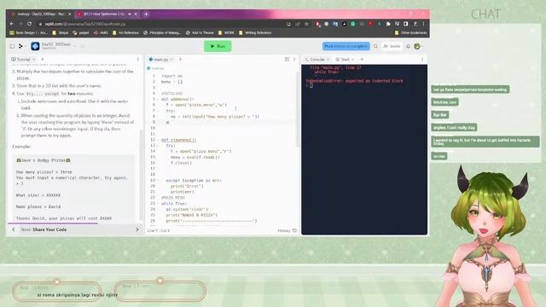The height and width of the screenshot is (307, 546).
Task: Open the Art Reference bookmark folder
Action: 125,32
